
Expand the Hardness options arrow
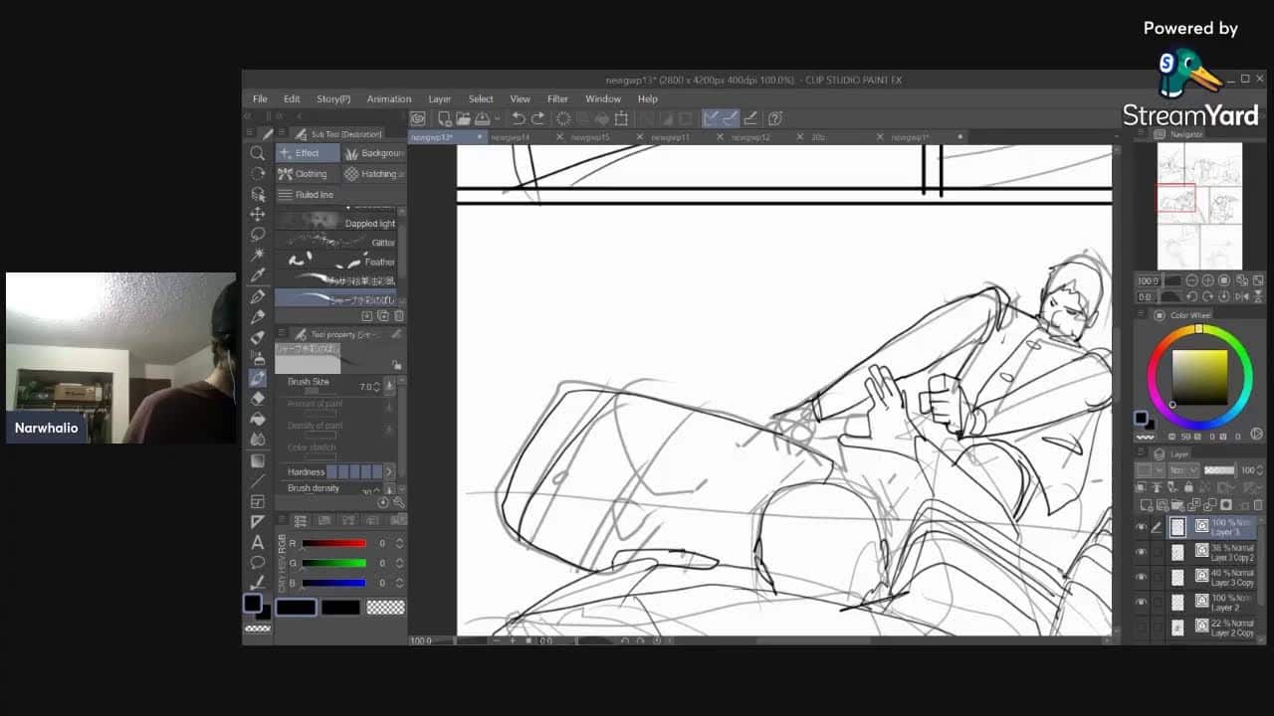pos(389,471)
